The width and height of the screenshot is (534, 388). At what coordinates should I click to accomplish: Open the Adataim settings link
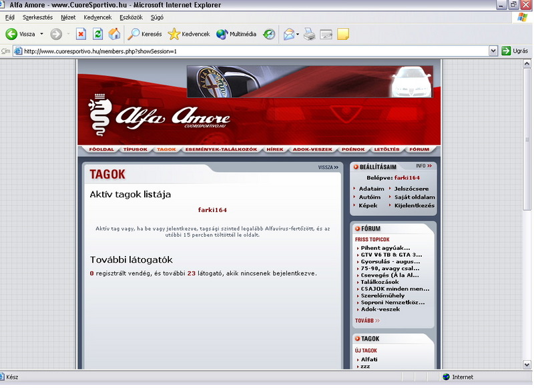coord(371,189)
